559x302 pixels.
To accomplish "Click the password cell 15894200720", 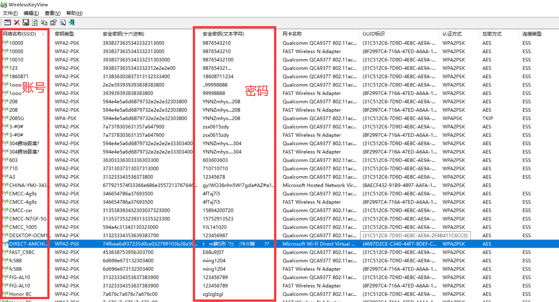I will pyautogui.click(x=218, y=210).
